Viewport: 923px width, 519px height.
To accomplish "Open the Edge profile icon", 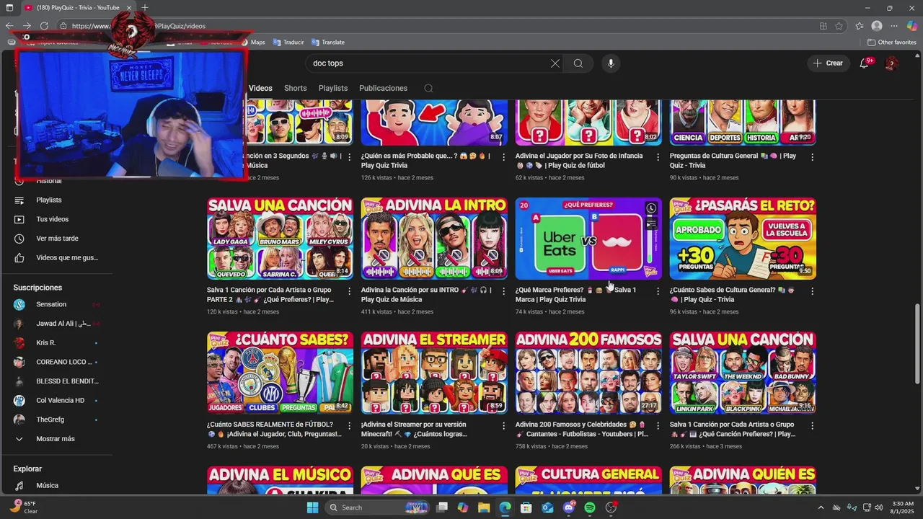I will 877,26.
